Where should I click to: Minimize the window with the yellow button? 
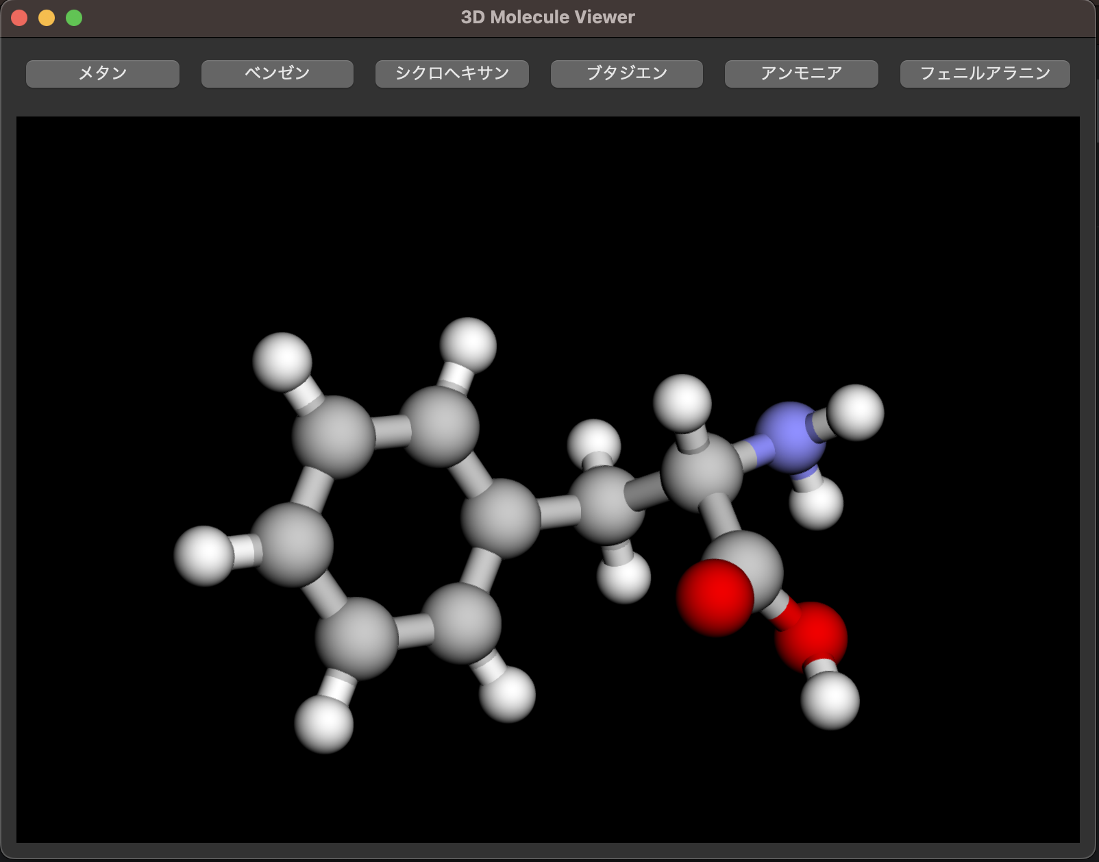46,17
